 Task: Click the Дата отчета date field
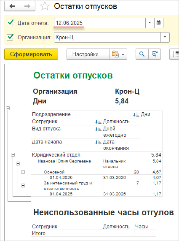tap(100, 23)
